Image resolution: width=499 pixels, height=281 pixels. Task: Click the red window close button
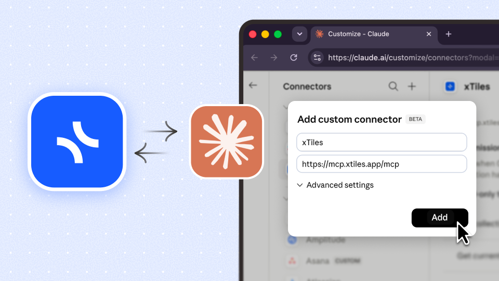coord(253,34)
